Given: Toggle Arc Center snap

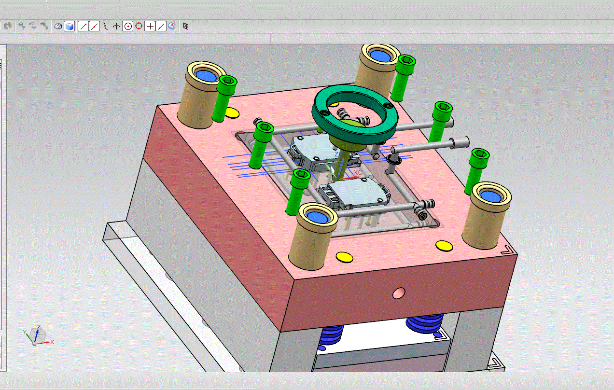Looking at the screenshot, I should [x=128, y=26].
